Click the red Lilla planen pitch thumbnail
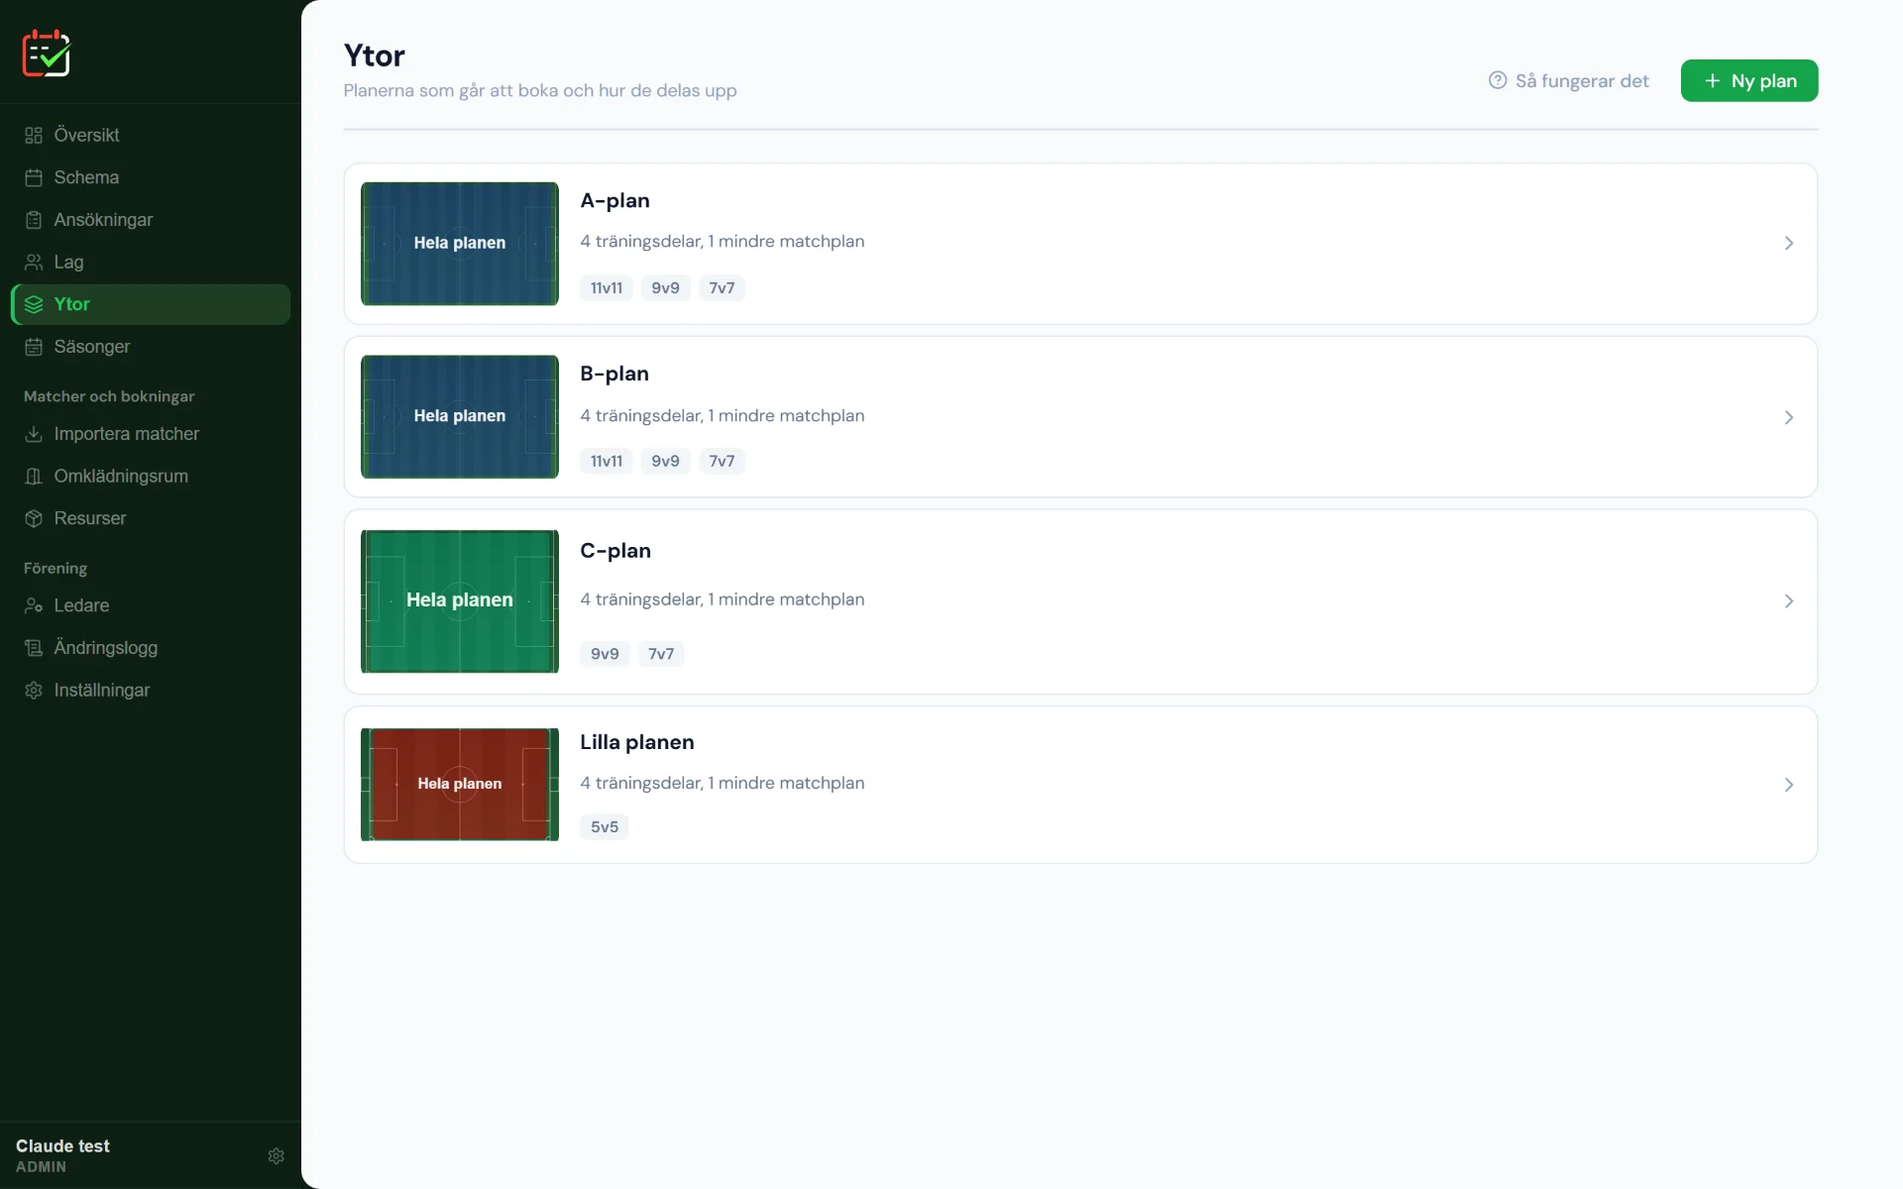1903x1189 pixels. tap(460, 784)
